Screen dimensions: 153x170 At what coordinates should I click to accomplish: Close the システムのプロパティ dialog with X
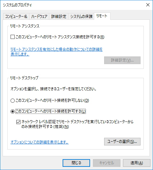click(148, 5)
